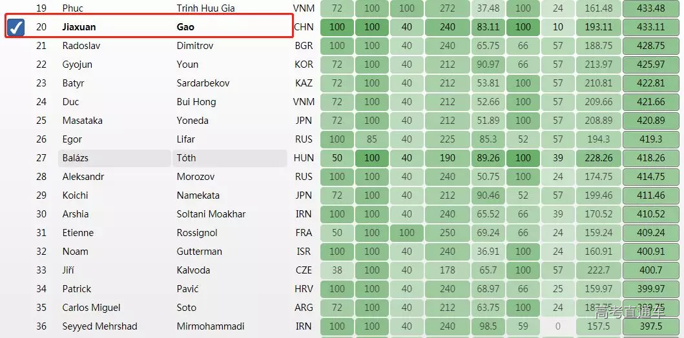Click Gyojun Youn's total 425.97
Image resolution: width=684 pixels, height=338 pixels.
[x=650, y=65]
